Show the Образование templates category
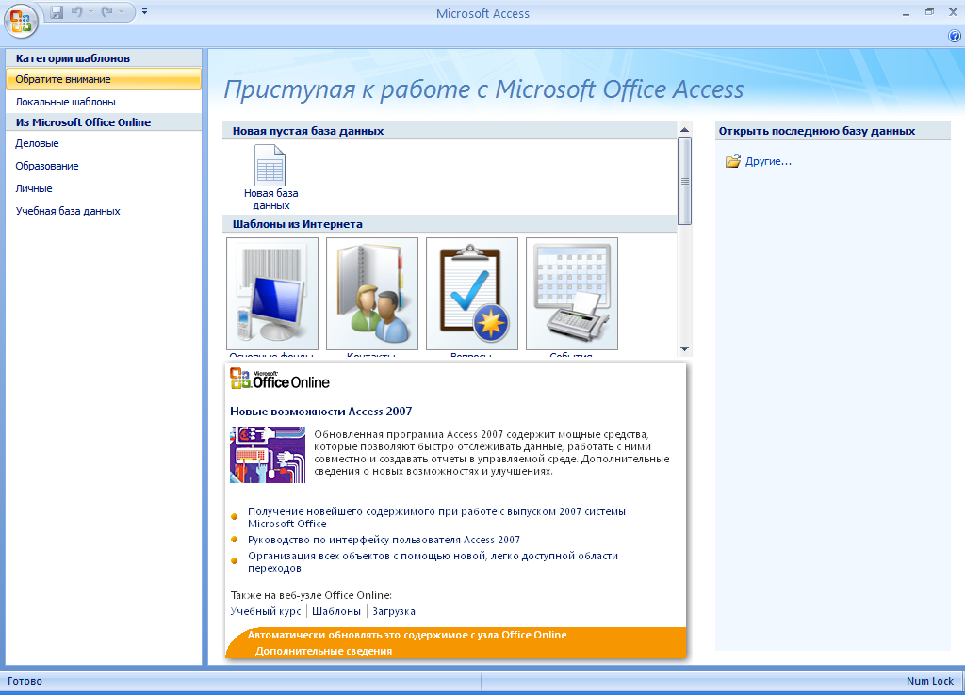The width and height of the screenshot is (965, 695). [104, 166]
